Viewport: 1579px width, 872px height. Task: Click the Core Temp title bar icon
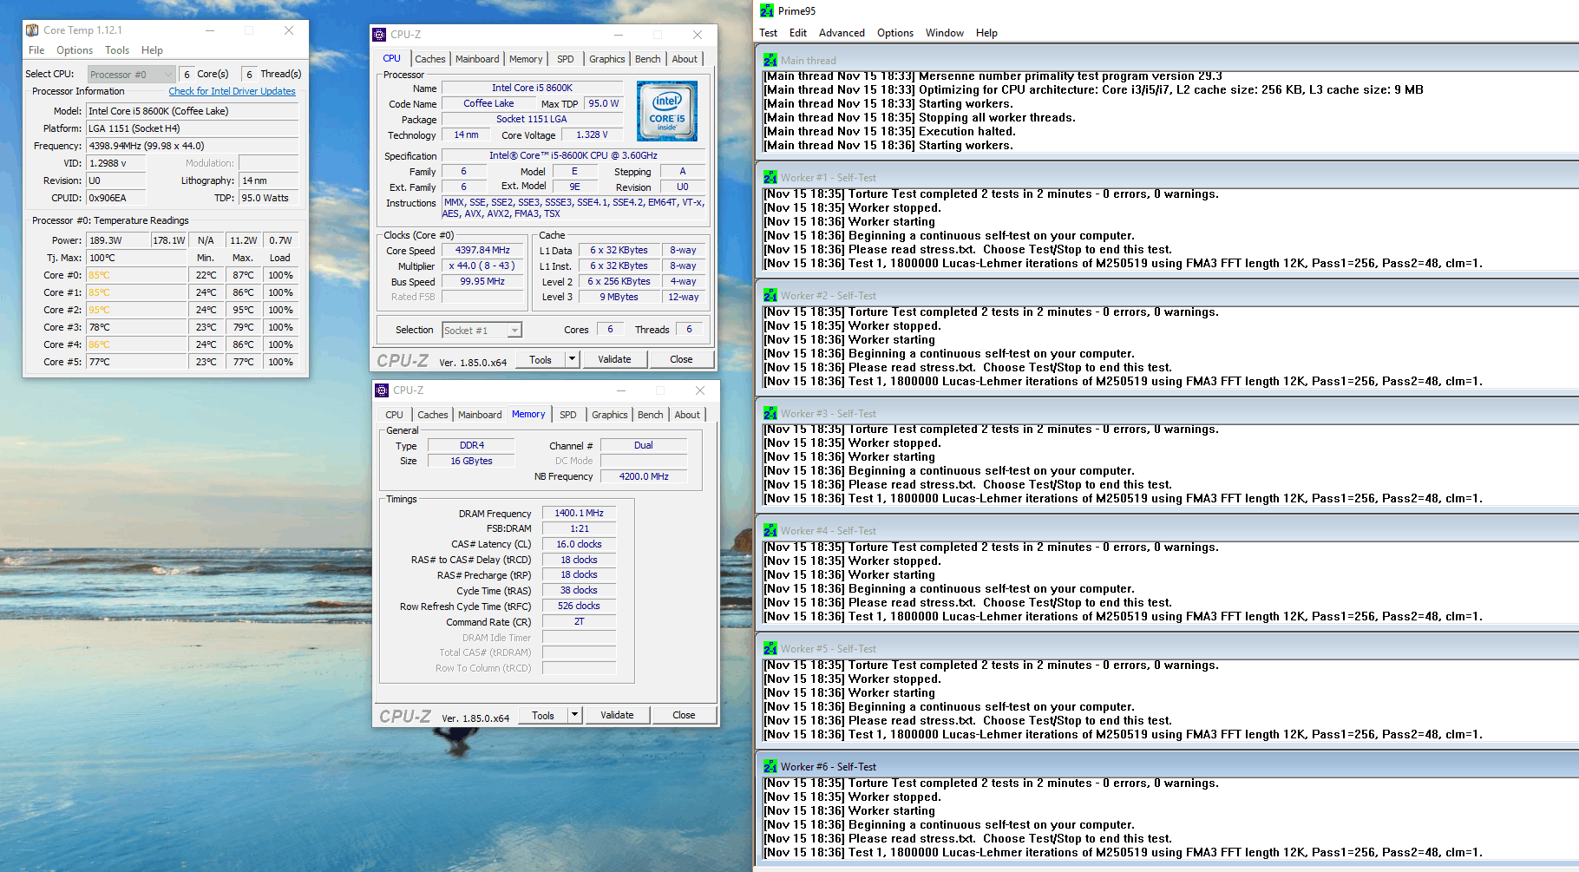(x=32, y=30)
